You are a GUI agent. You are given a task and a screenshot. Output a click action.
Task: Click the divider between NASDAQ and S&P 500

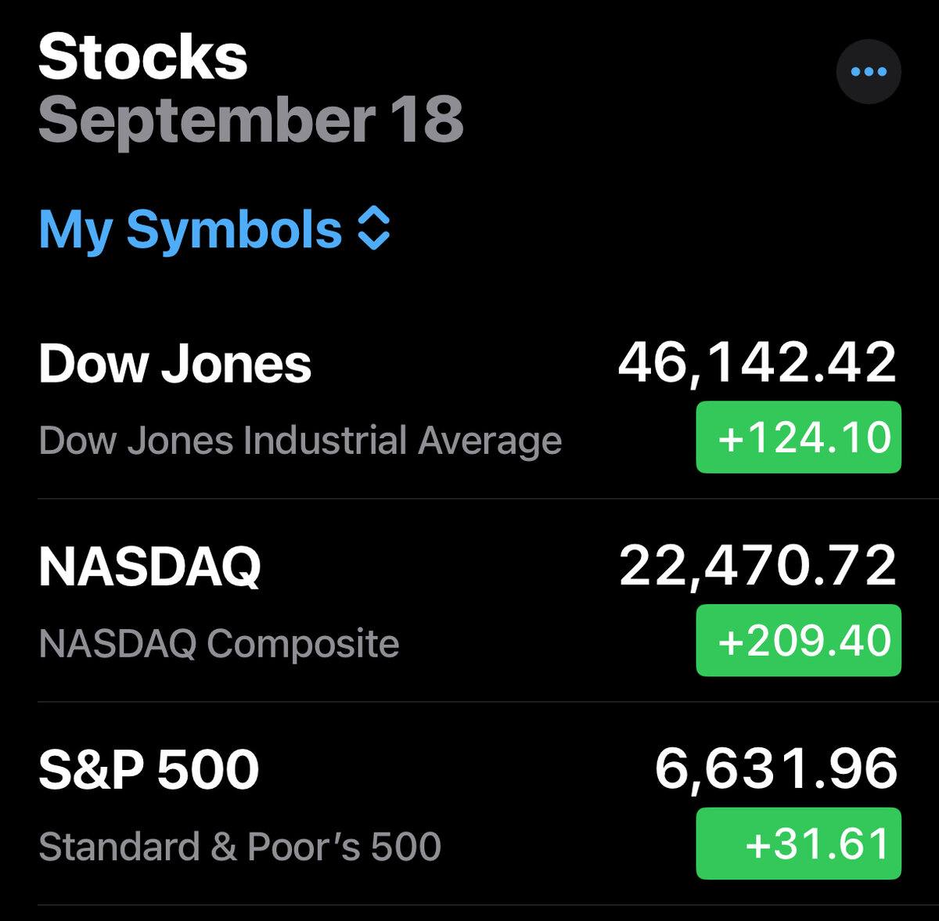(x=485, y=702)
